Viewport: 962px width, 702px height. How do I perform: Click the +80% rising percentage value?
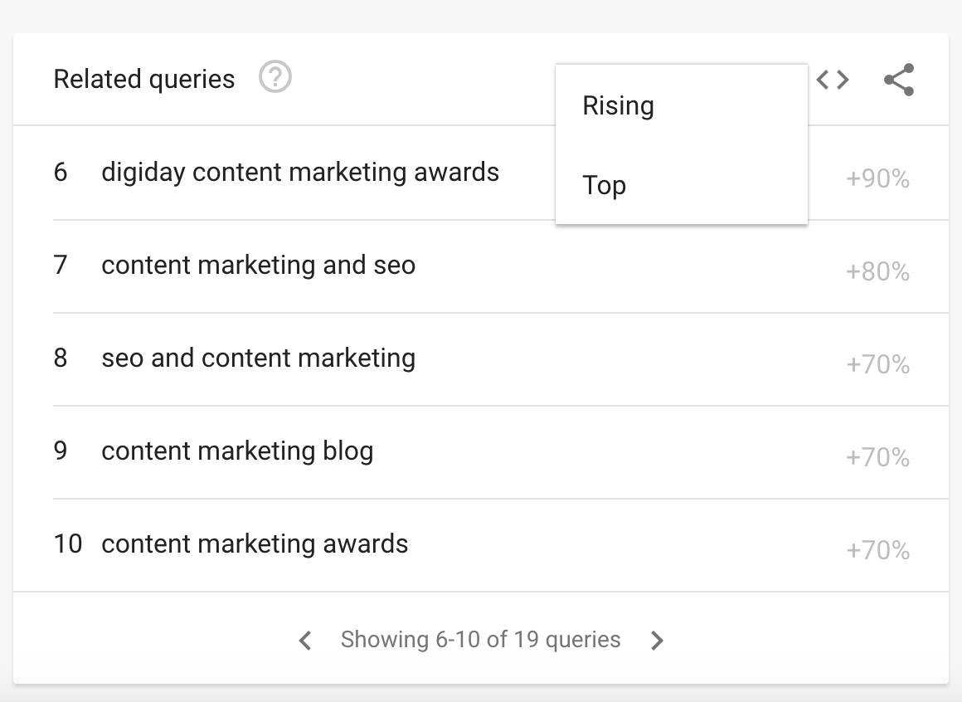[877, 272]
